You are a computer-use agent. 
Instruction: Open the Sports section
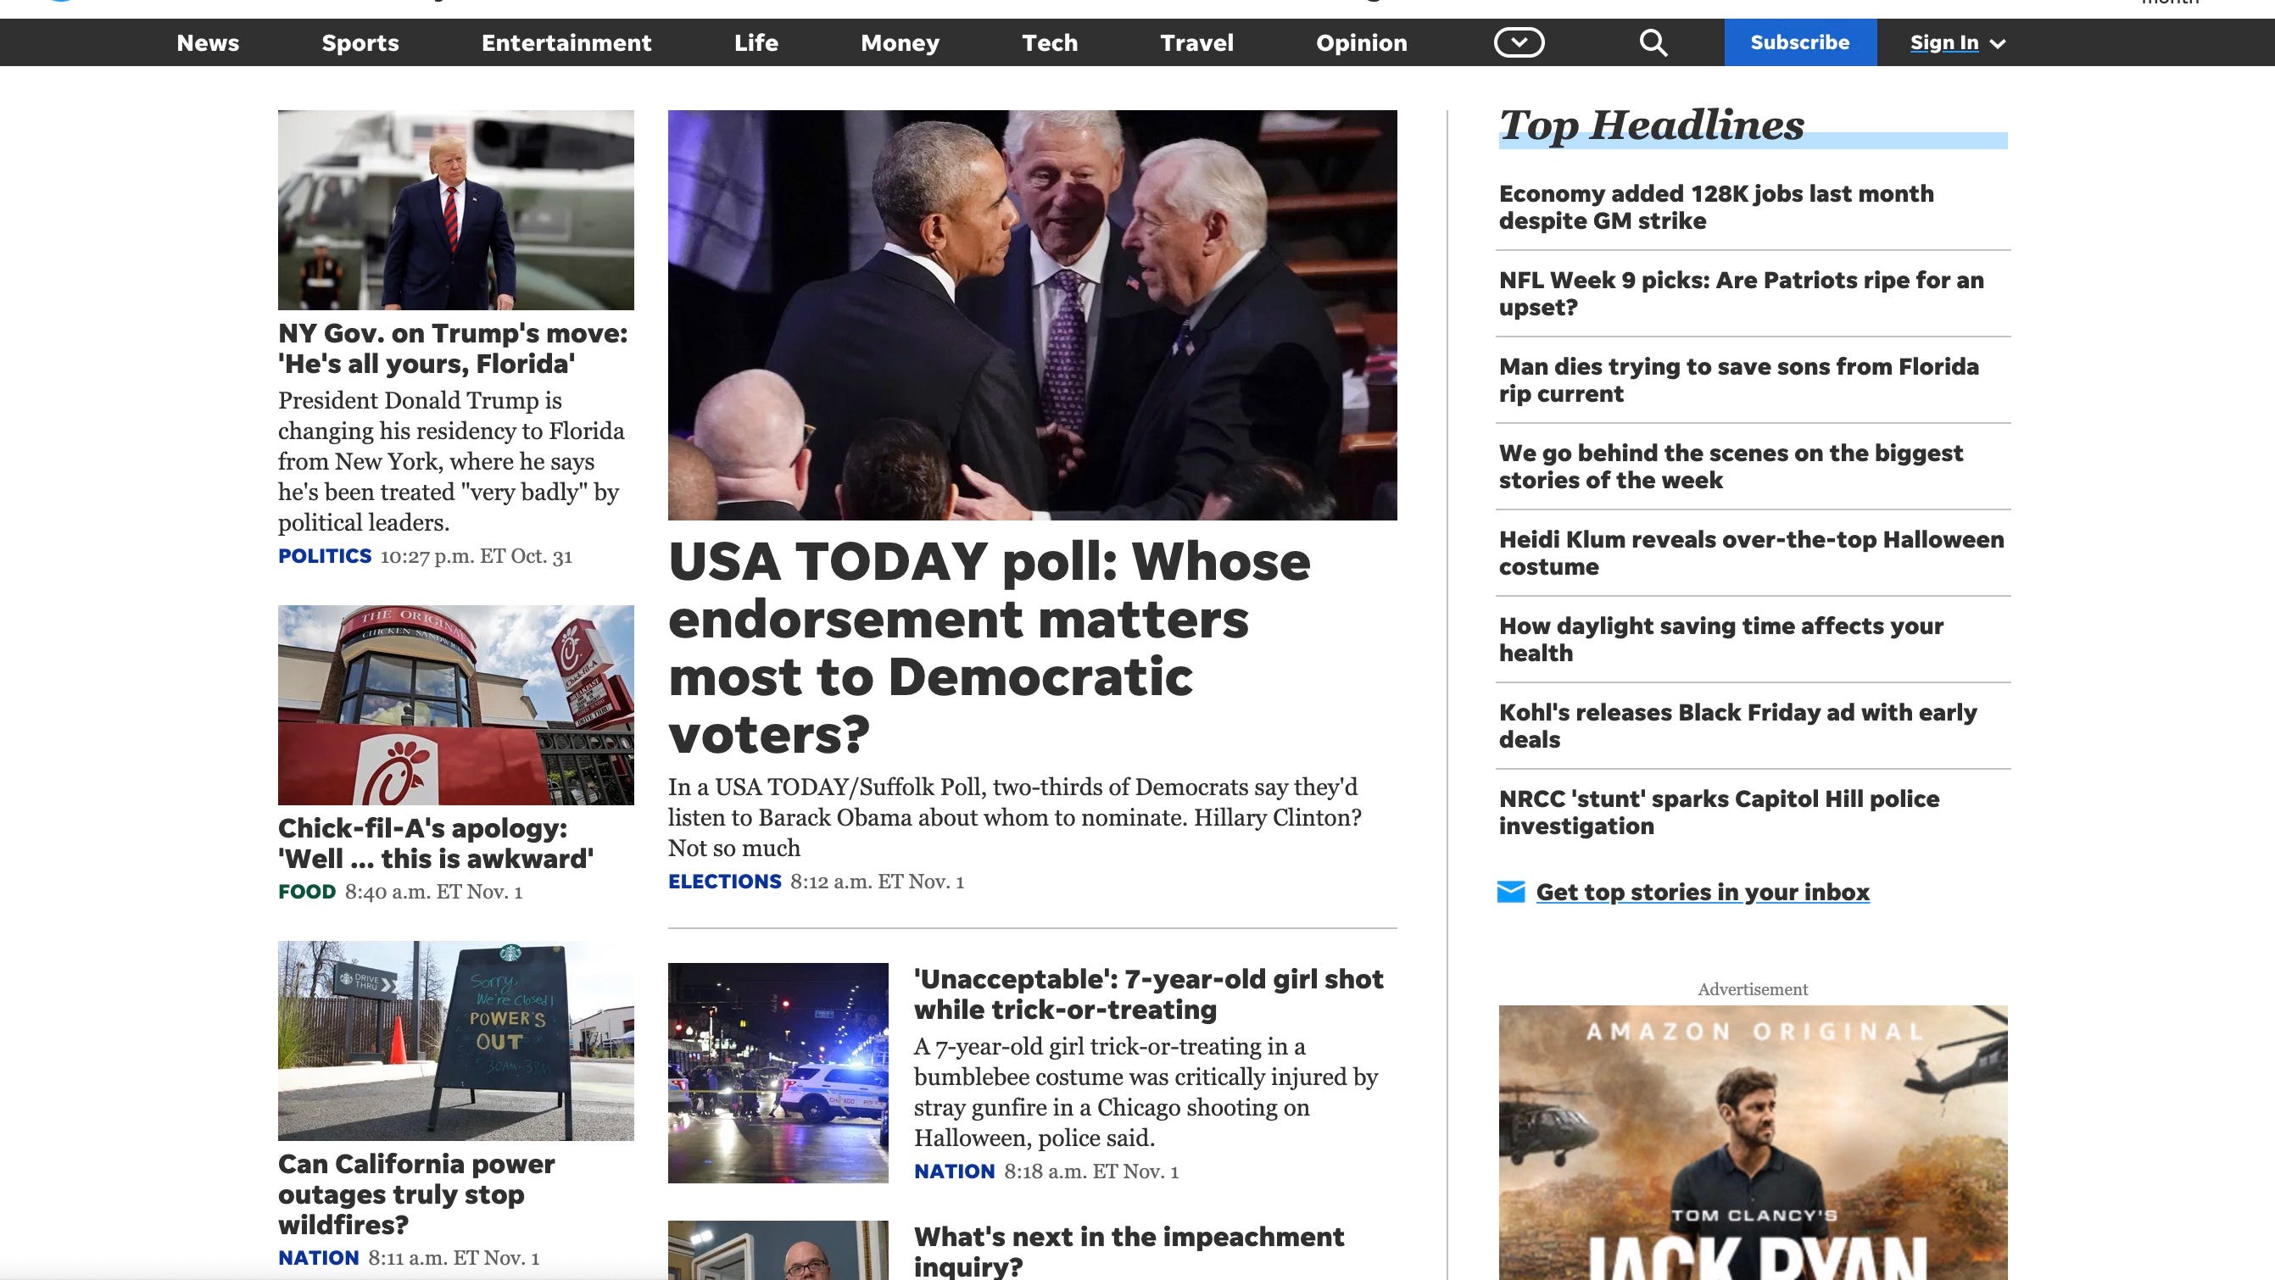click(360, 42)
